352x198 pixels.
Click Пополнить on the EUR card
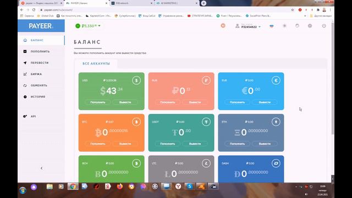[x=237, y=102]
